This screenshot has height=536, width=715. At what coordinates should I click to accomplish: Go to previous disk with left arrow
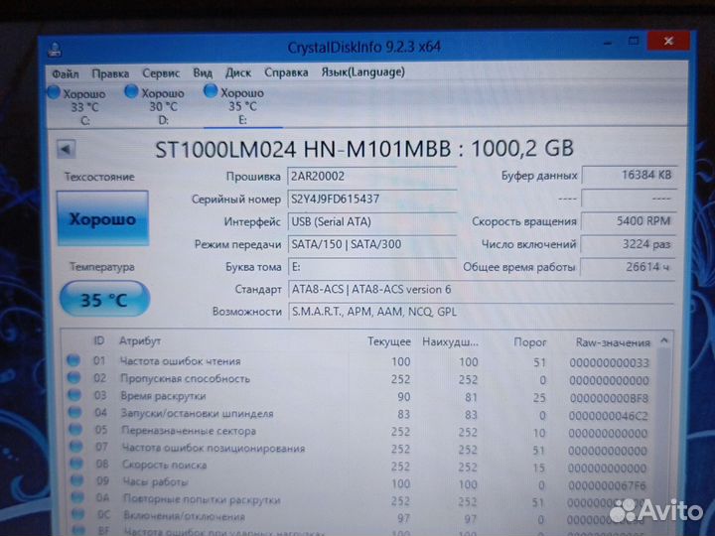click(x=67, y=149)
